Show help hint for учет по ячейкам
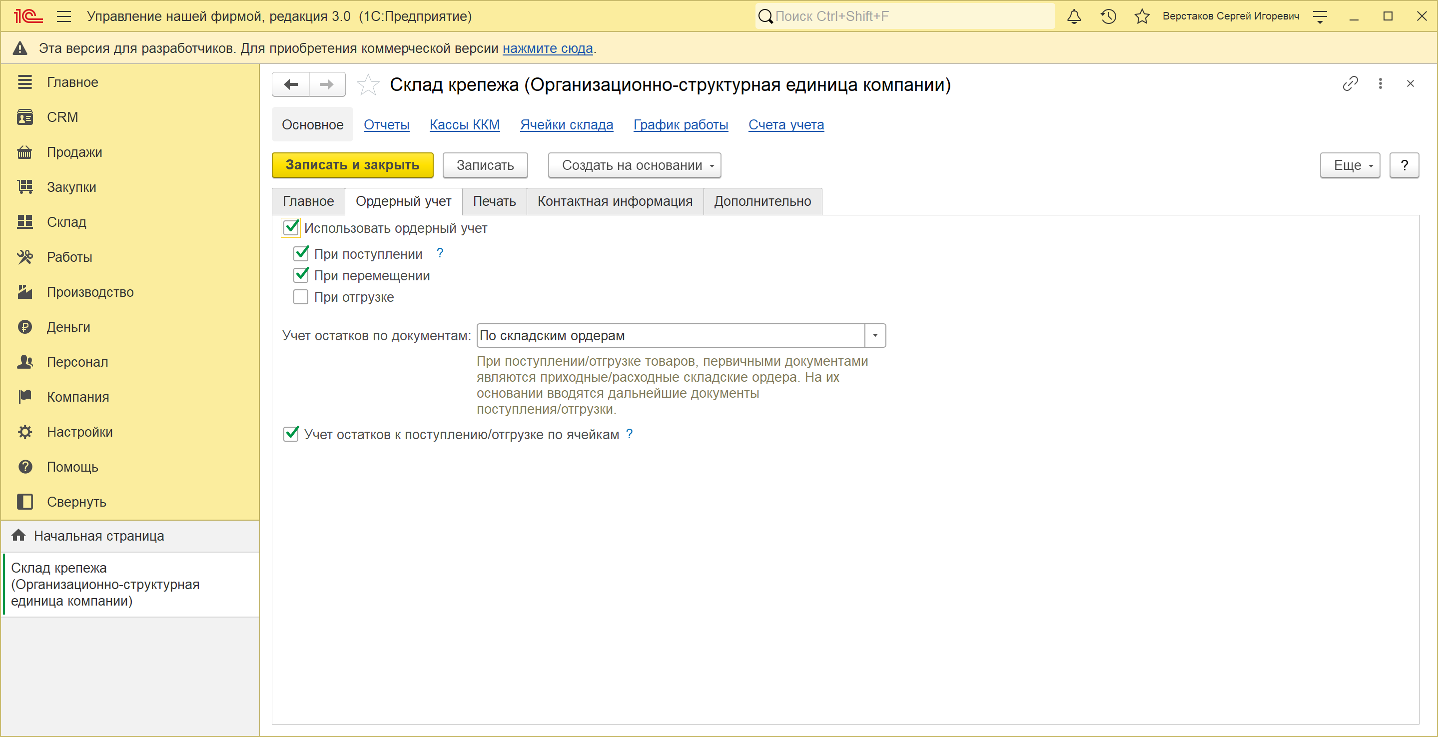This screenshot has height=737, width=1438. tap(629, 434)
